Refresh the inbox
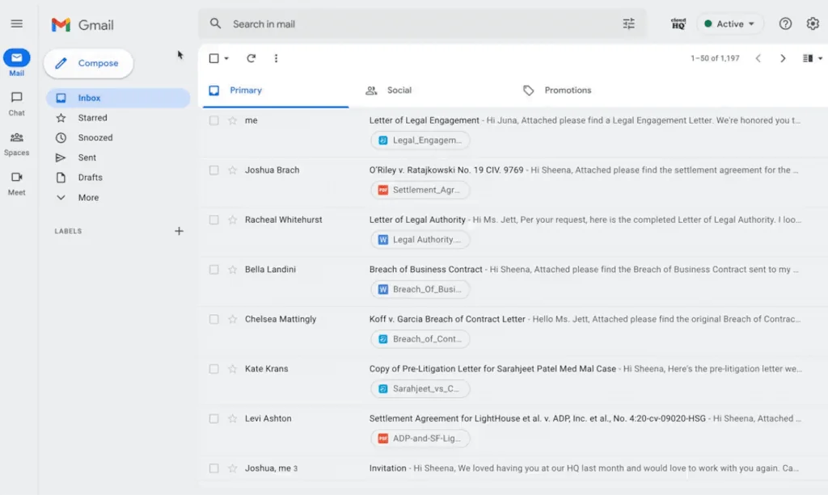This screenshot has height=495, width=828. pyautogui.click(x=249, y=58)
